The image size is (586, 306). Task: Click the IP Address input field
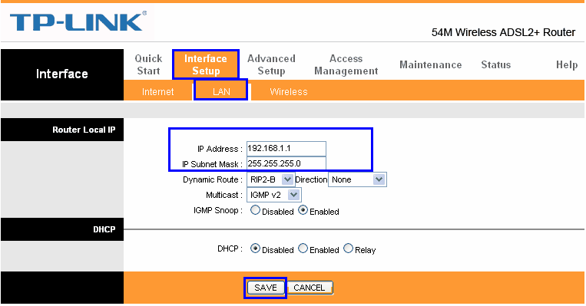pos(286,149)
